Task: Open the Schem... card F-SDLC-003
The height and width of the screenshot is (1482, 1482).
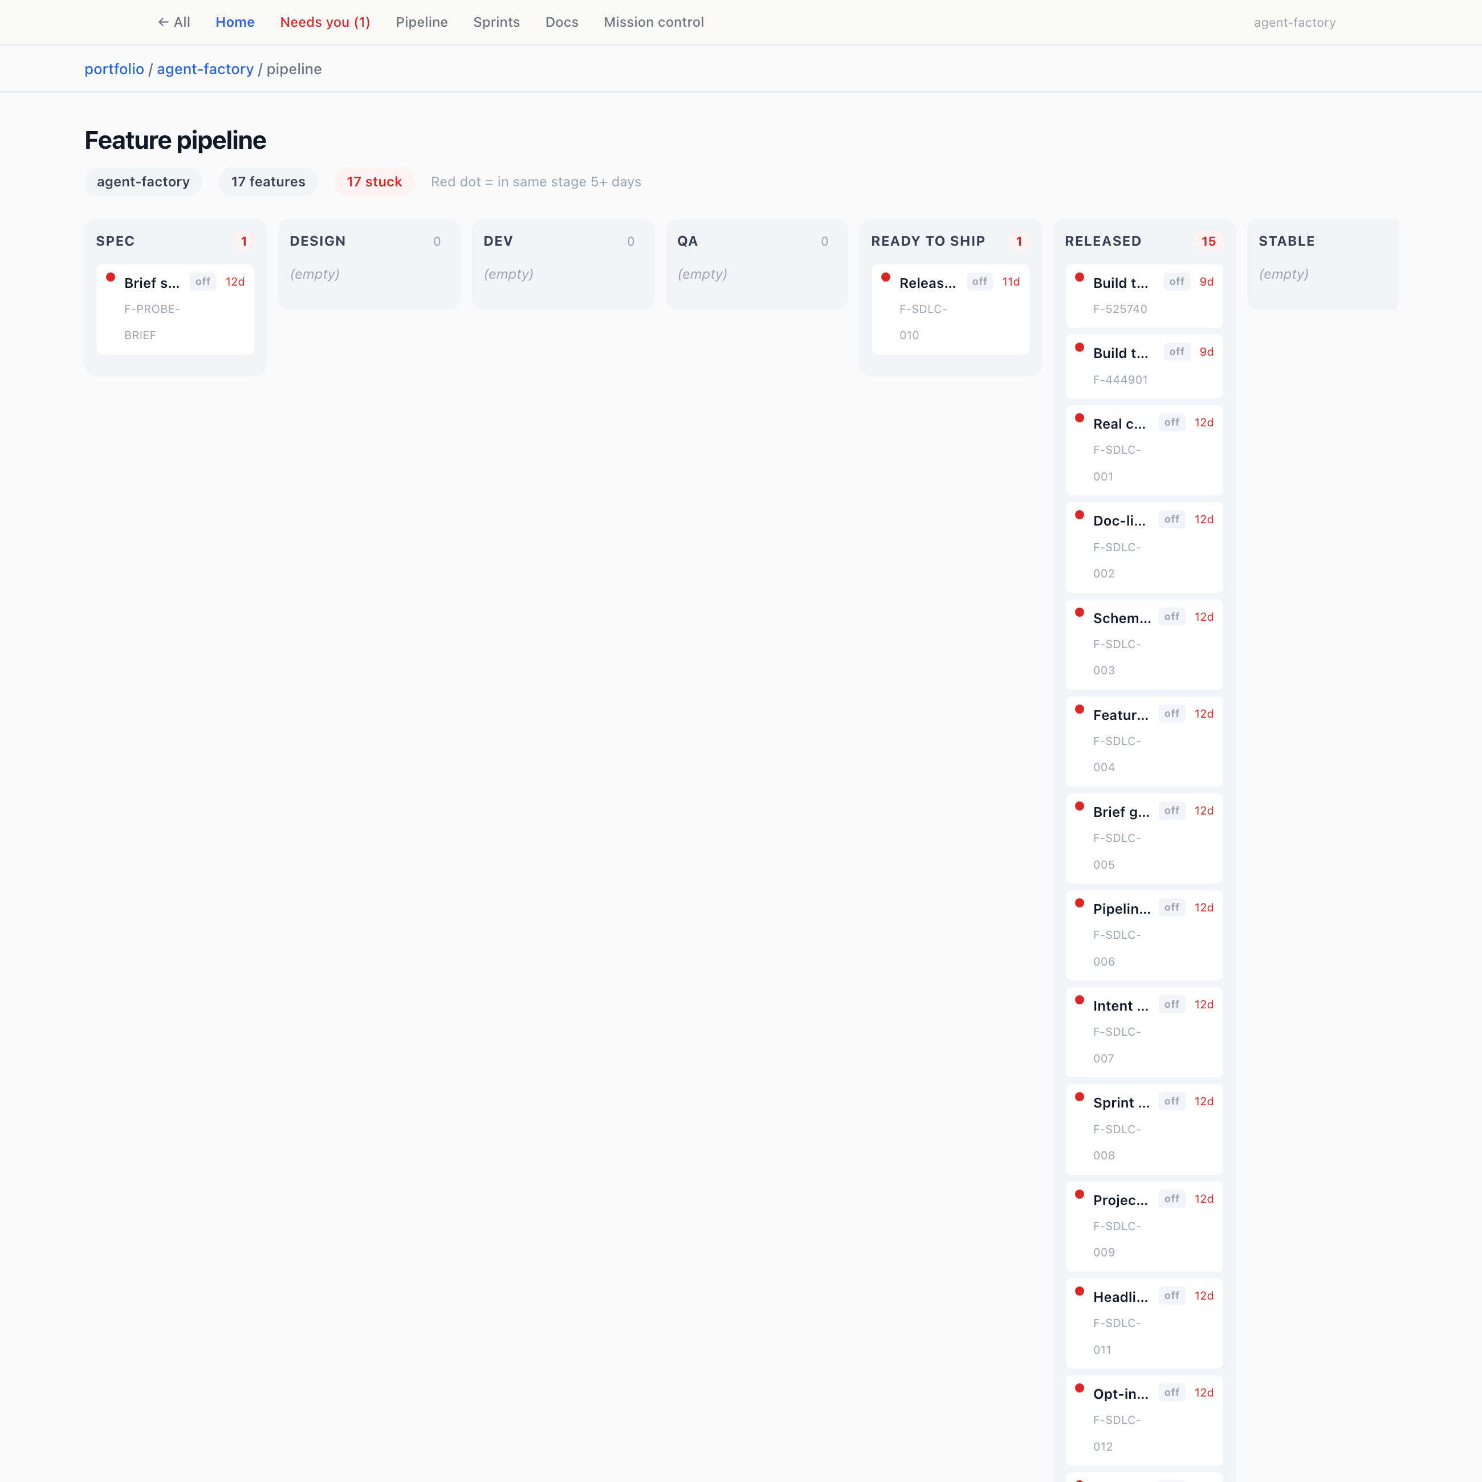Action: click(x=1145, y=644)
